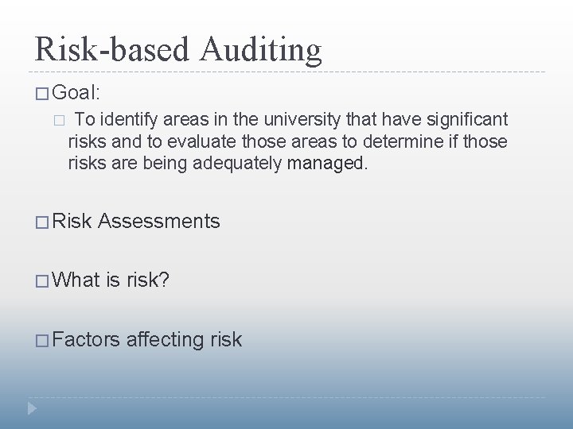Click the word 'Auditing' in the title
Screen dimensions: 573x429
coord(261,49)
